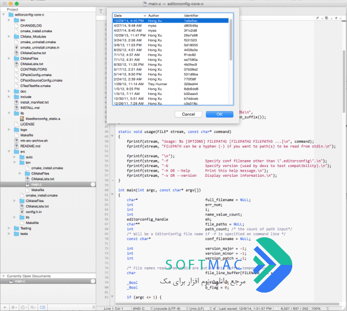Expand the Testing folder
Image resolution: width=347 pixels, height=311 pixels.
pos(9,228)
